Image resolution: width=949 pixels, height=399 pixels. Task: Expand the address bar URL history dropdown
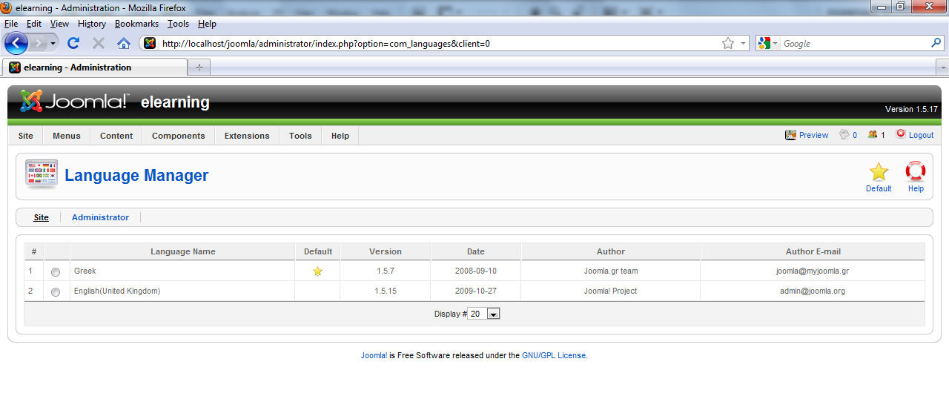[743, 43]
